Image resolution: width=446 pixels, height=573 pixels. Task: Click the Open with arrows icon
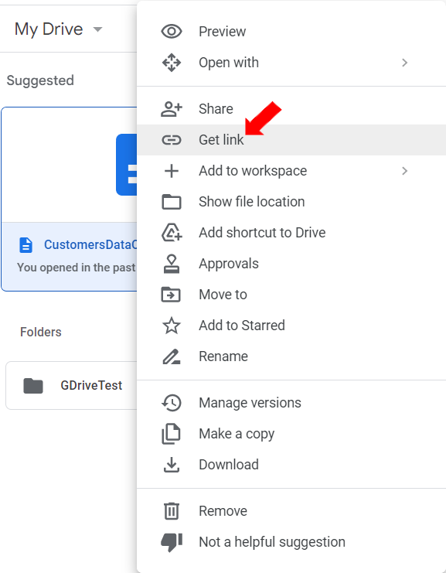tap(172, 63)
